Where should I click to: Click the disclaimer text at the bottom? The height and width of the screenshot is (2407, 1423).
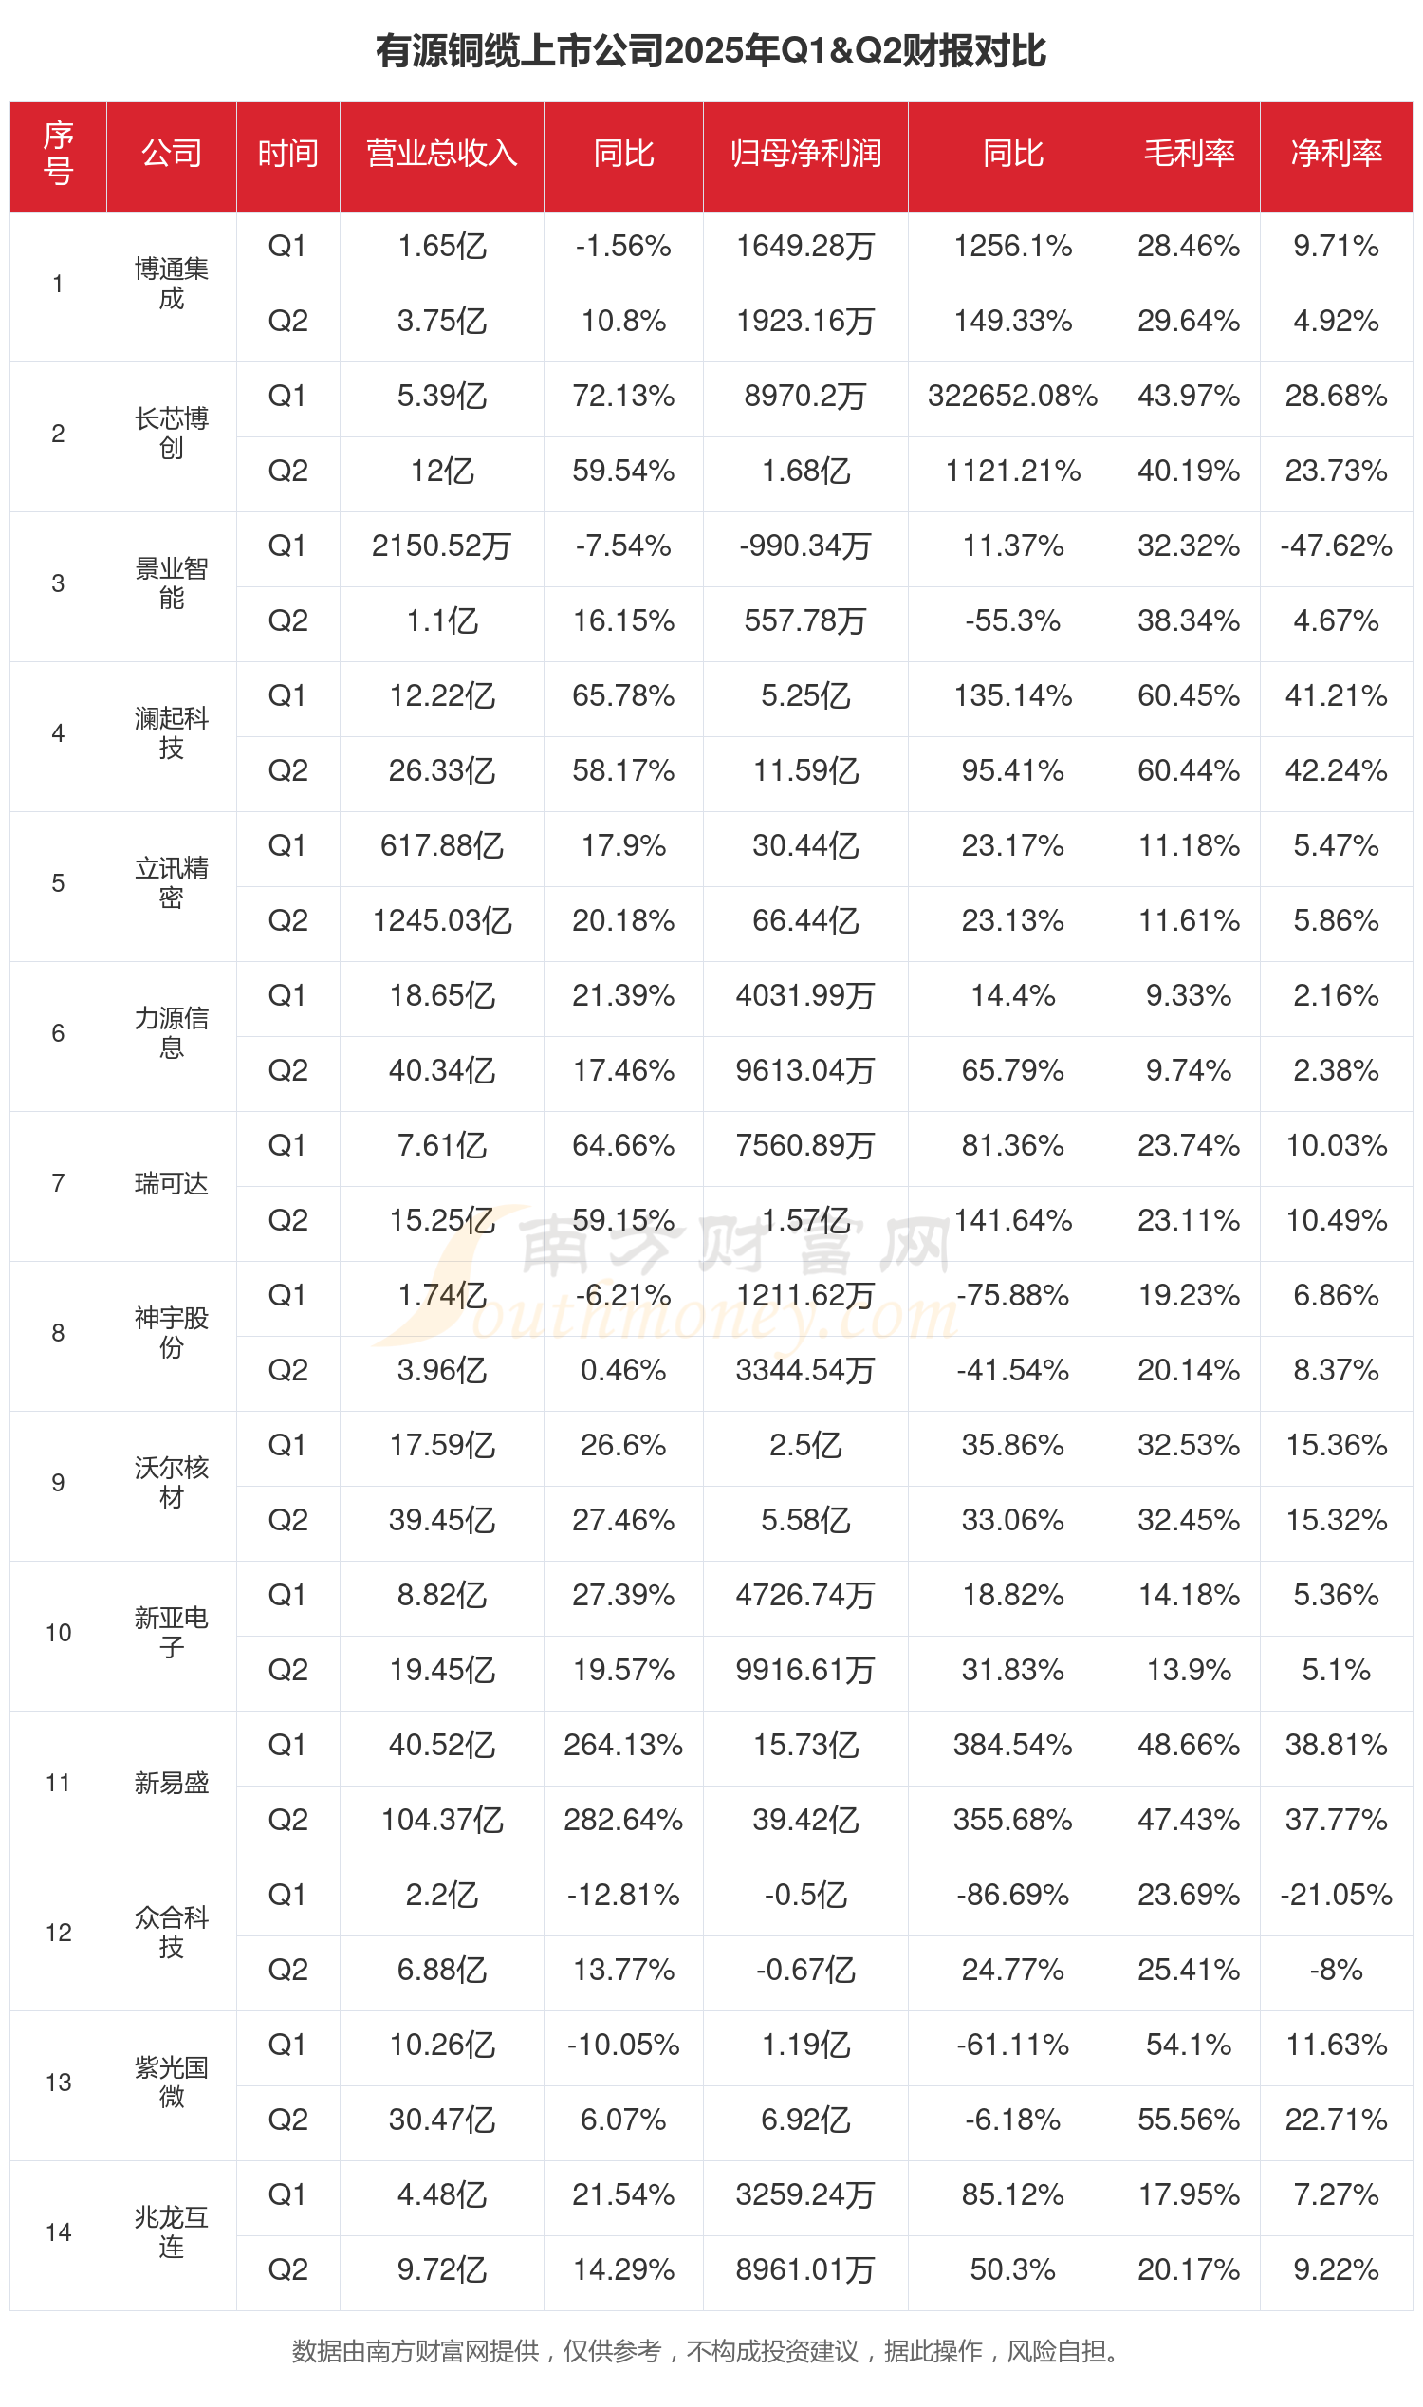click(711, 2351)
